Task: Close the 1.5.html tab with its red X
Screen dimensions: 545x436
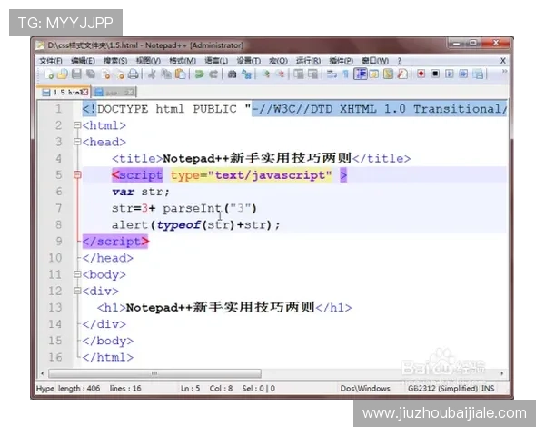Action: [x=84, y=92]
